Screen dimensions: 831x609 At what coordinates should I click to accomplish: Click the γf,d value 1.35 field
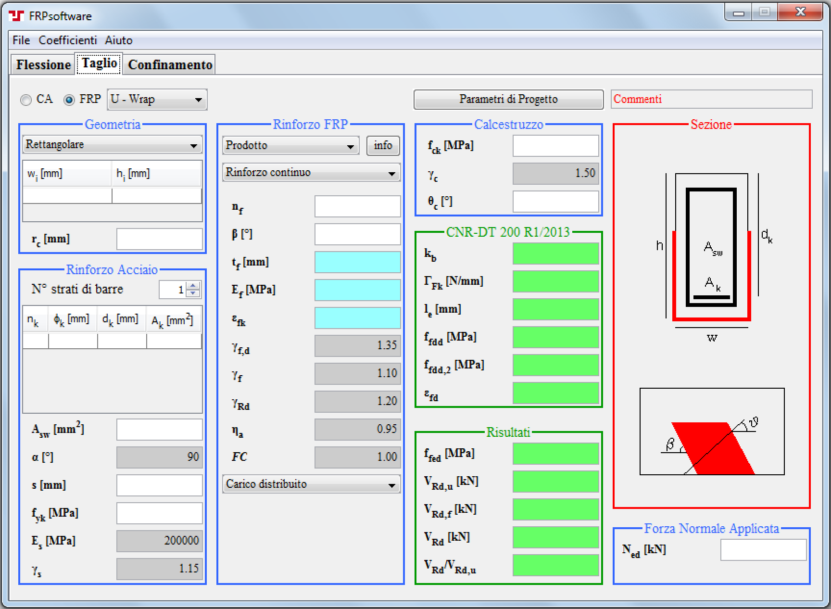click(x=358, y=346)
